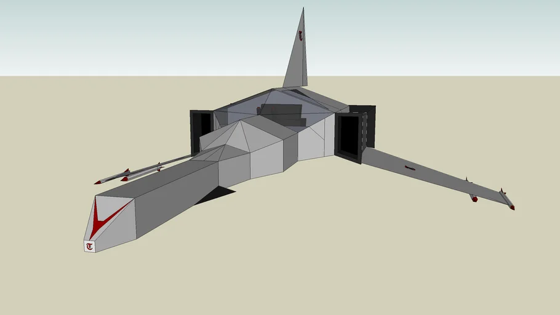Select the small red marking on the right wing
The height and width of the screenshot is (315, 560).
pos(410,167)
